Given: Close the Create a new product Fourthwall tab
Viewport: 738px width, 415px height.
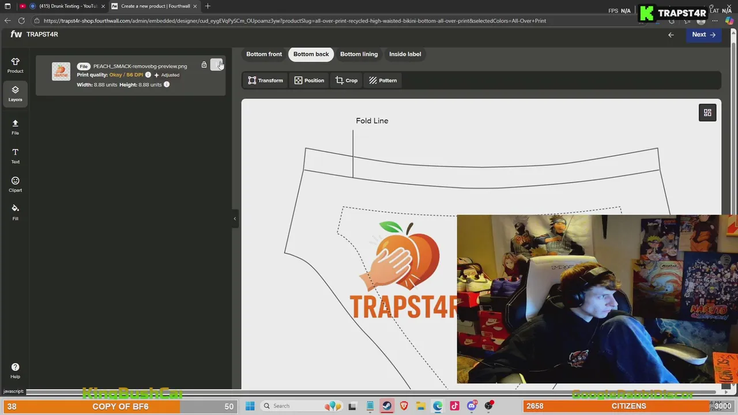Looking at the screenshot, I should [x=195, y=6].
